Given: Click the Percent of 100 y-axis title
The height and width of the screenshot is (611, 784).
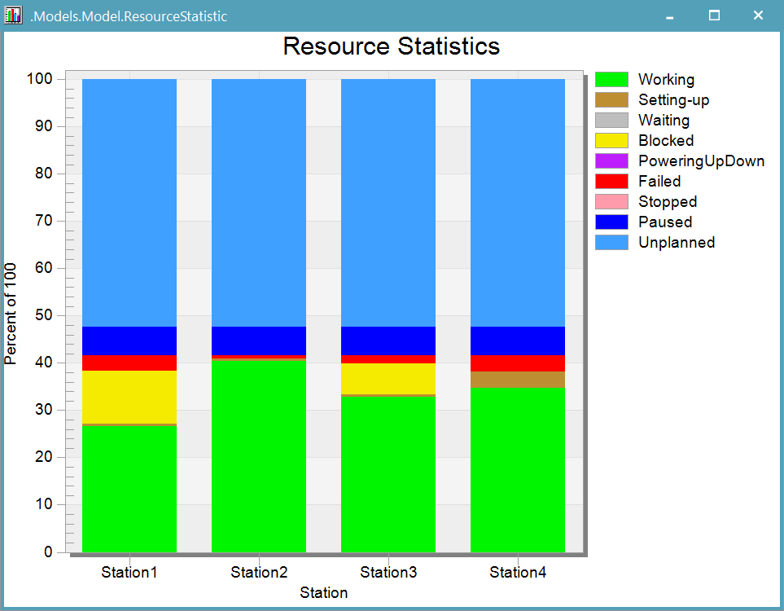Looking at the screenshot, I should pyautogui.click(x=11, y=314).
